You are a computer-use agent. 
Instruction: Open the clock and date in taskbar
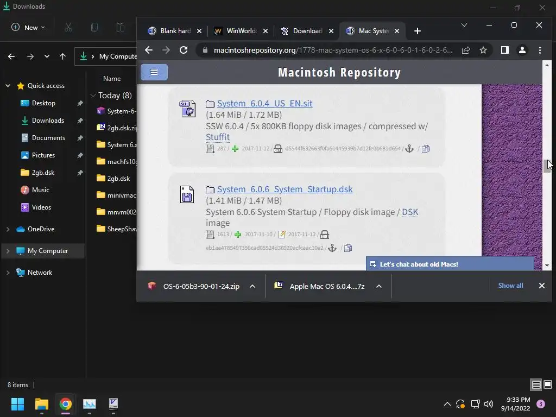515,404
